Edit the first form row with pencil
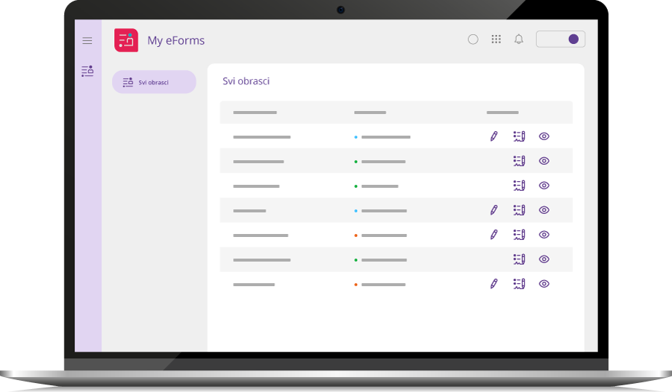The width and height of the screenshot is (672, 392). [494, 136]
